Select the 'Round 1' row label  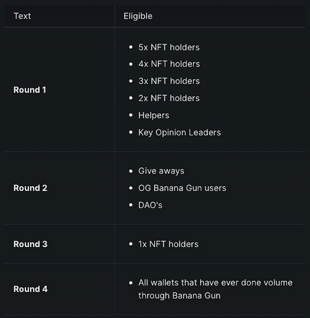(x=30, y=90)
